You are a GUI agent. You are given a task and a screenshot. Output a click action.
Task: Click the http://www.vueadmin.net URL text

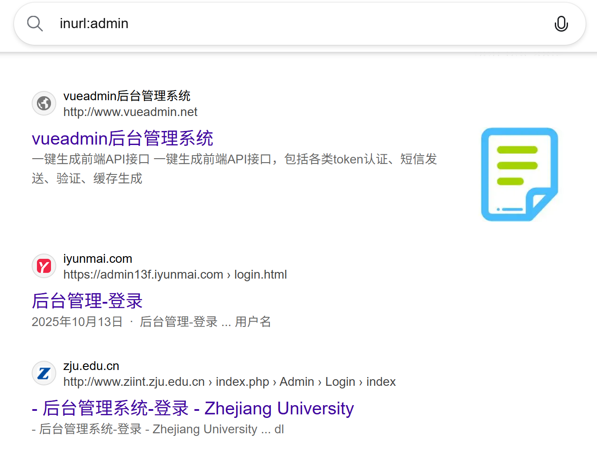pyautogui.click(x=130, y=112)
